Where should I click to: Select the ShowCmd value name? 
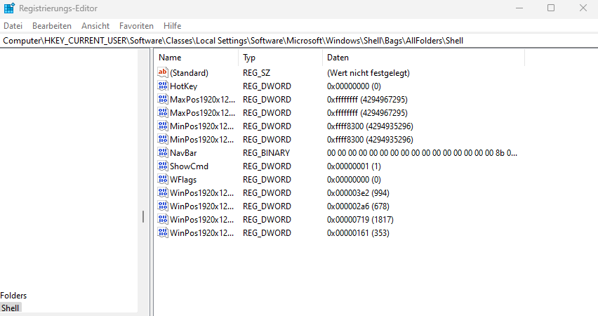pyautogui.click(x=189, y=166)
